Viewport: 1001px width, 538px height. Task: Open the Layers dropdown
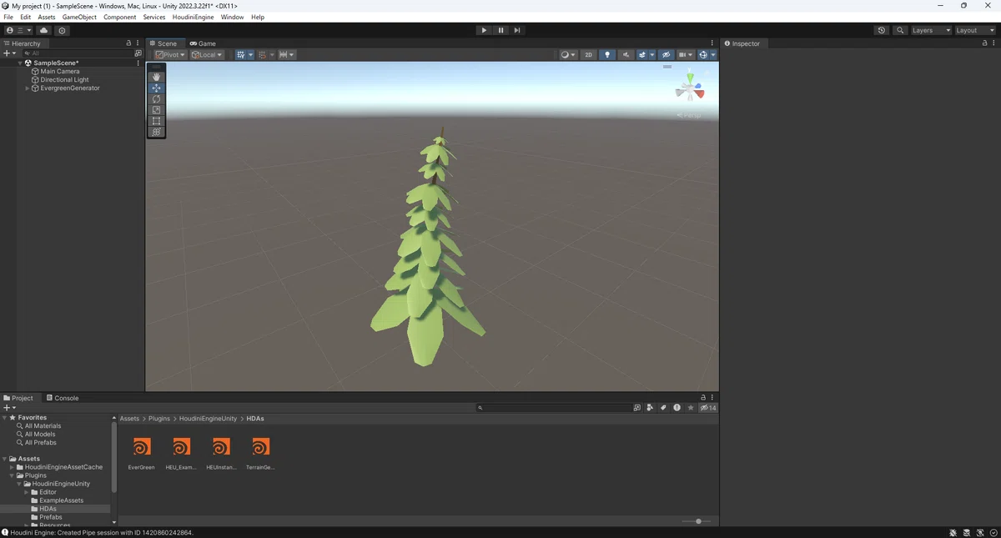point(931,30)
